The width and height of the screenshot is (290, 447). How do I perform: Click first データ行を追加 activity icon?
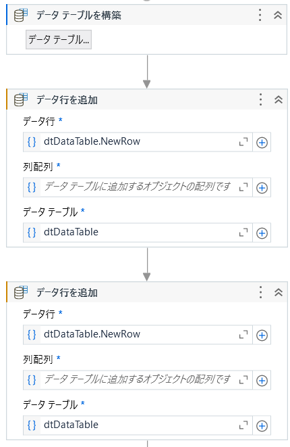click(x=21, y=100)
